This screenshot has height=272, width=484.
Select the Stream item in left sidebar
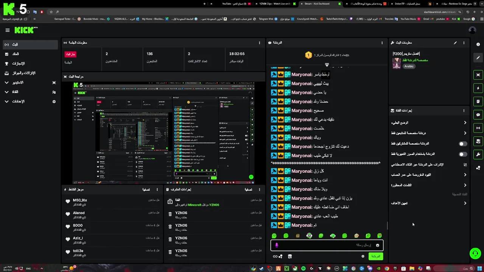pyautogui.click(x=30, y=45)
